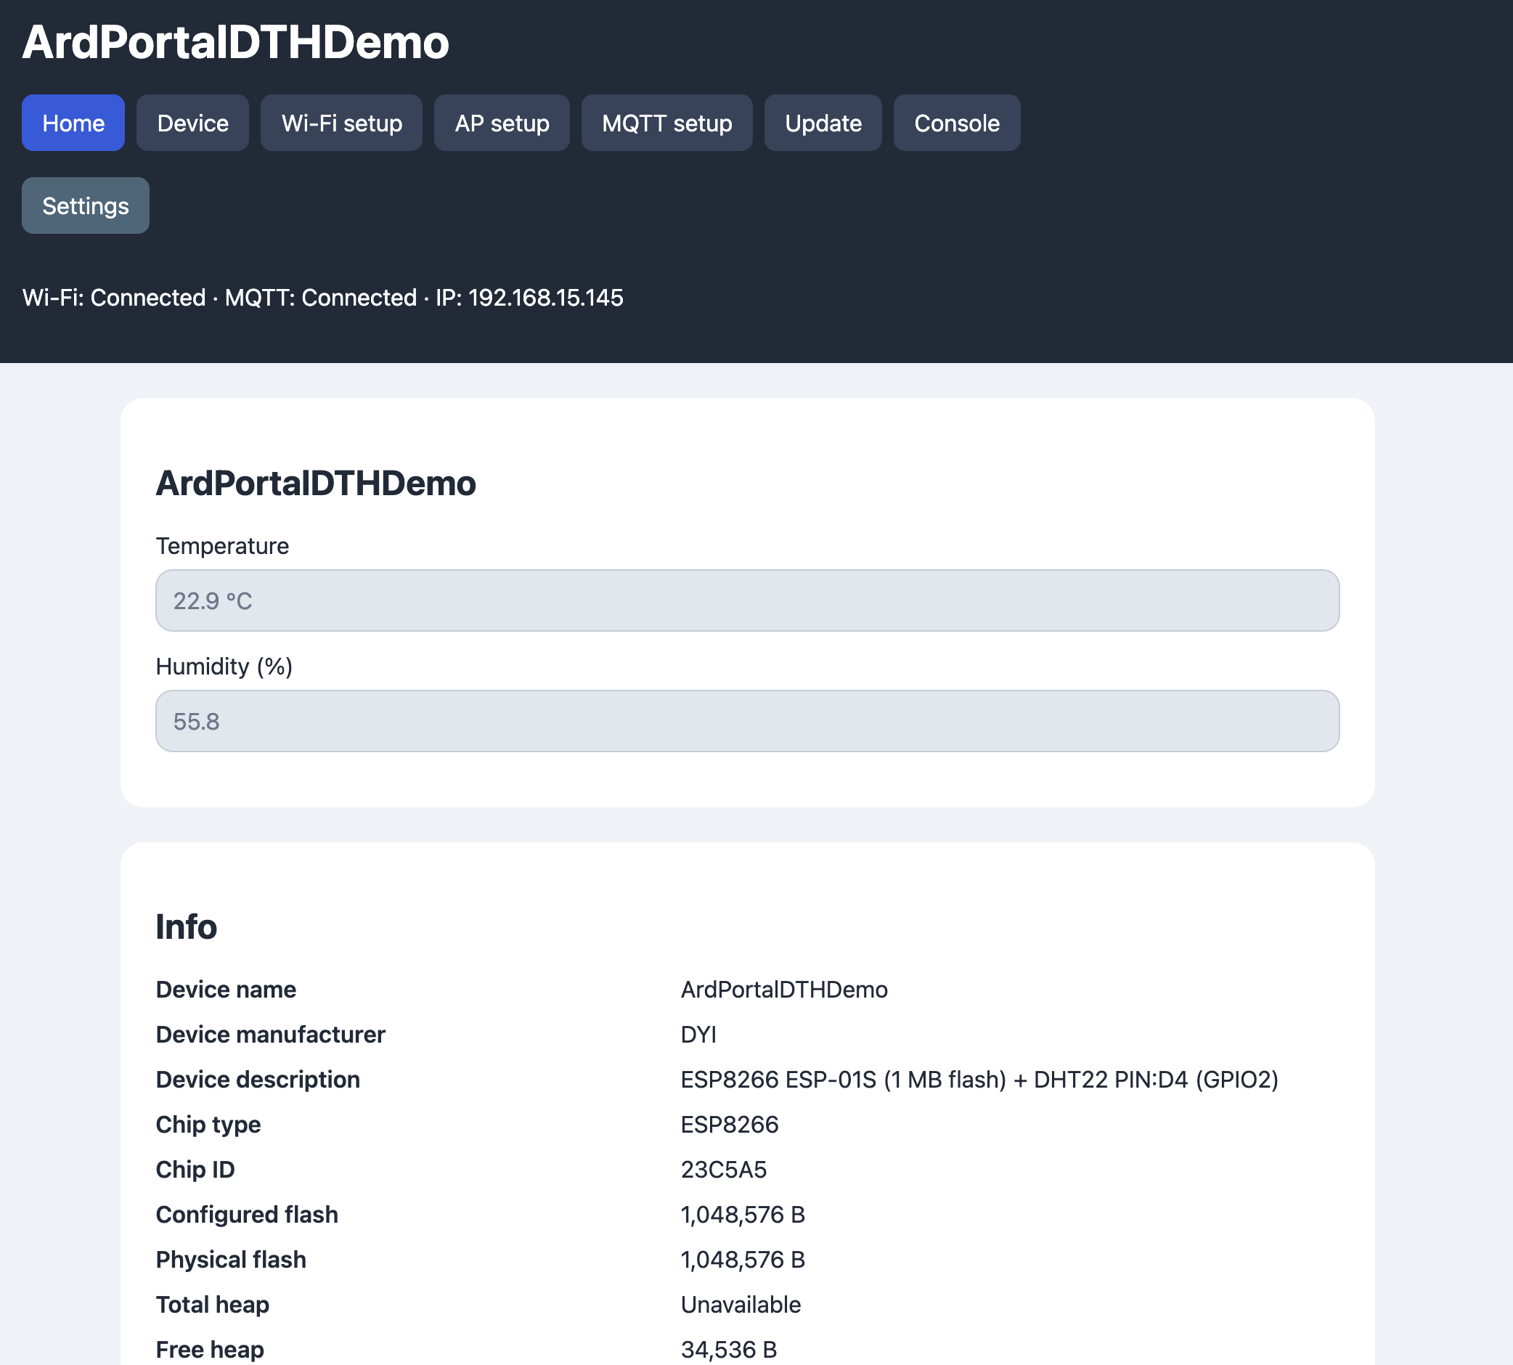Click the Device name value ArdPortalDTHDemo
The width and height of the screenshot is (1513, 1365).
784,990
